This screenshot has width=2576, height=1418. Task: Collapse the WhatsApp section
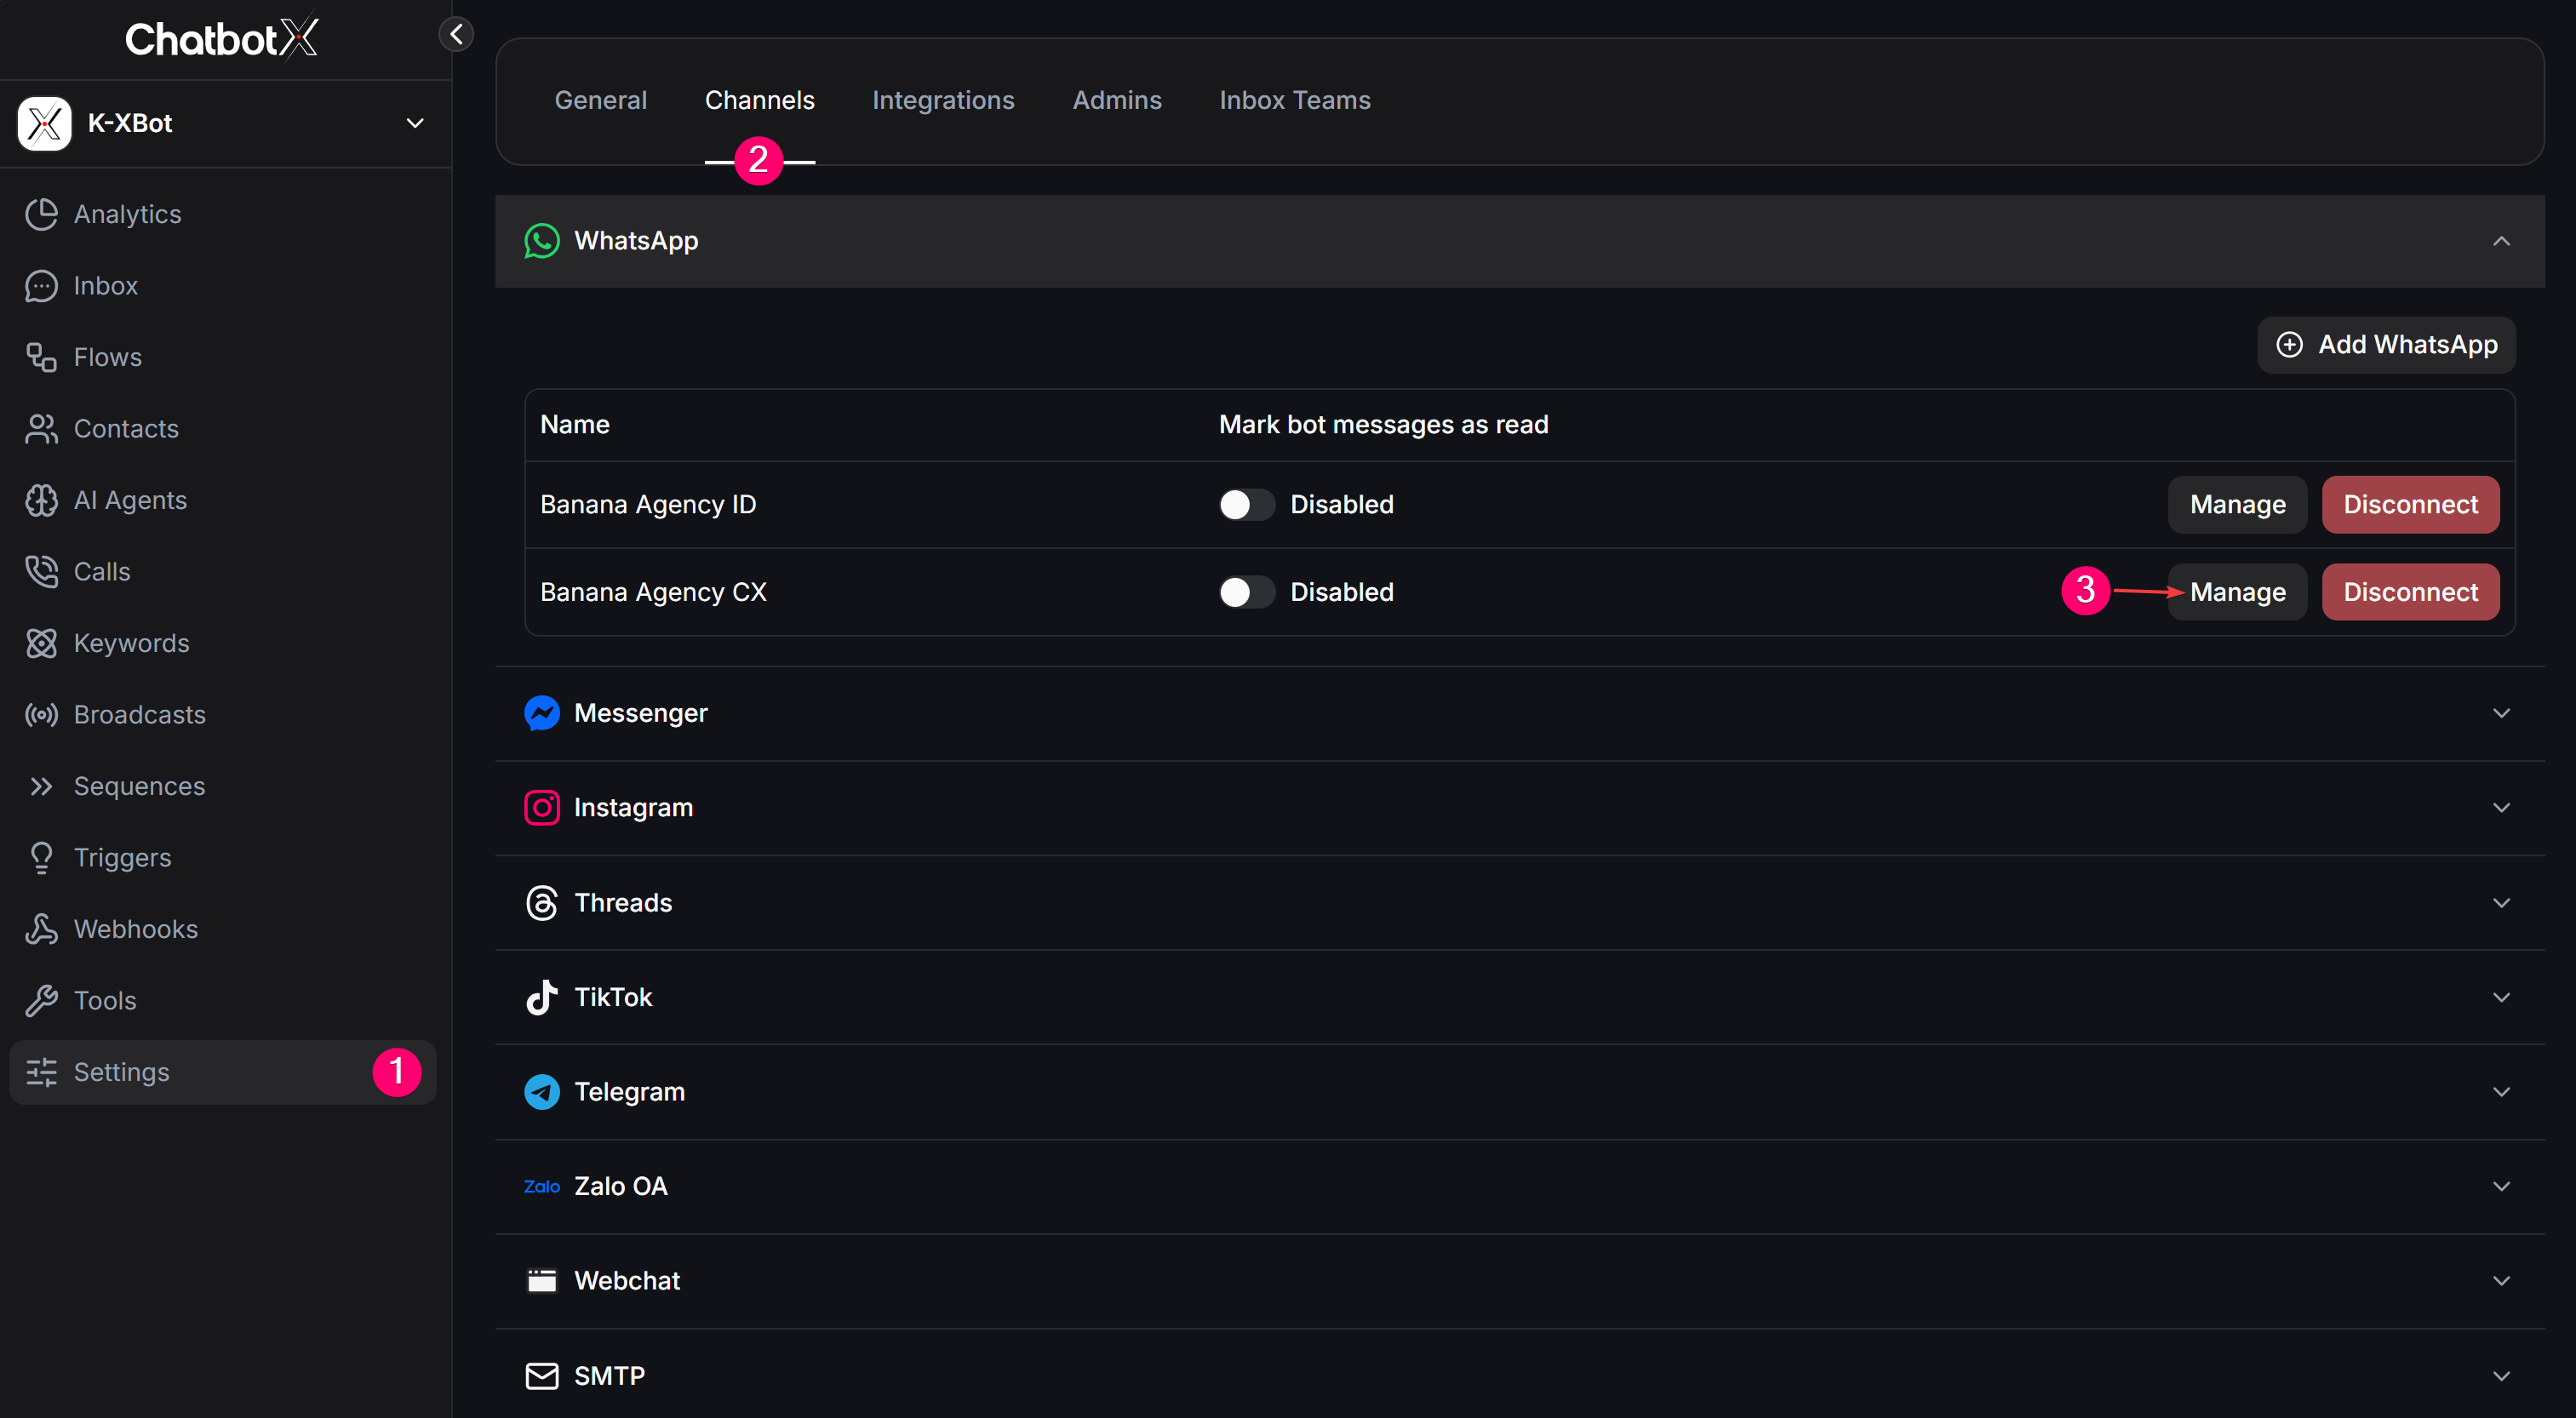tap(1519, 241)
